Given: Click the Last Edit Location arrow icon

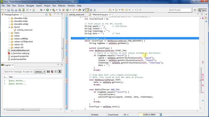Looking at the screenshot, I should coord(123,10).
